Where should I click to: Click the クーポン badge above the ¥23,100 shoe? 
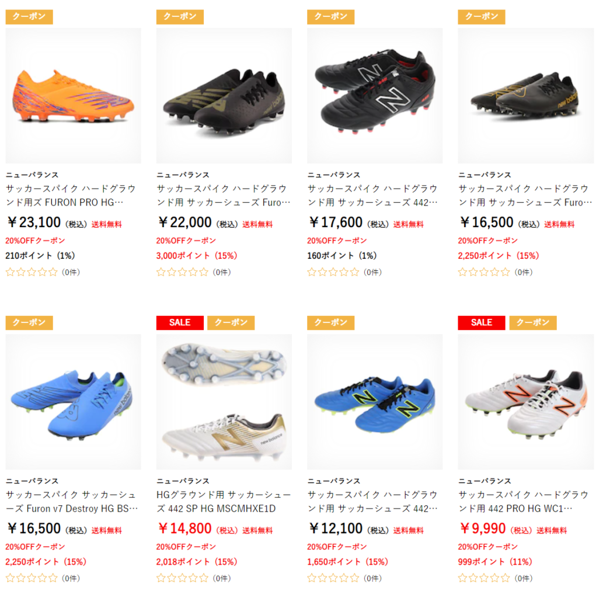(x=29, y=17)
